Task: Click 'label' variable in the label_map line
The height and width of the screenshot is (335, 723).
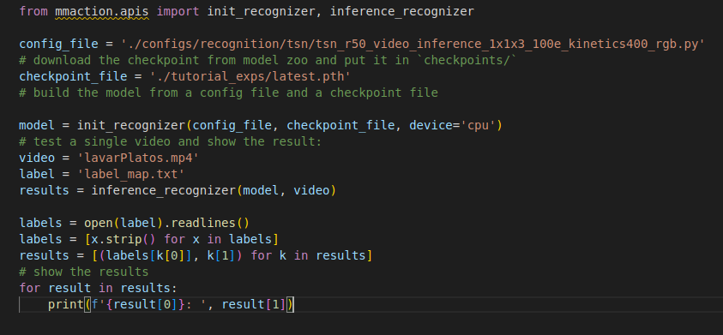Action: click(x=38, y=174)
